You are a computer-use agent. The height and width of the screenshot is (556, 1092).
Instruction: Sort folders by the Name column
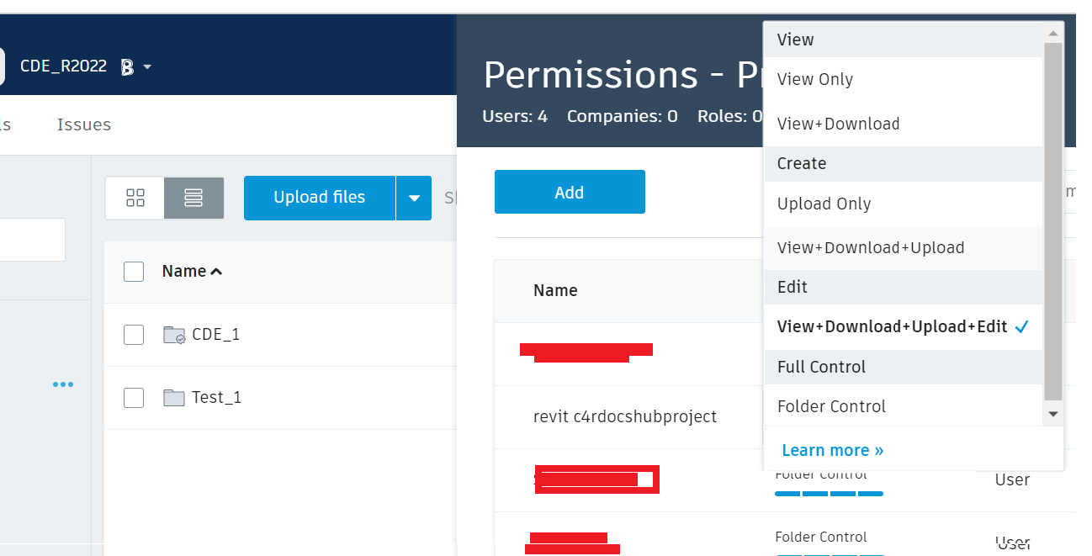192,271
